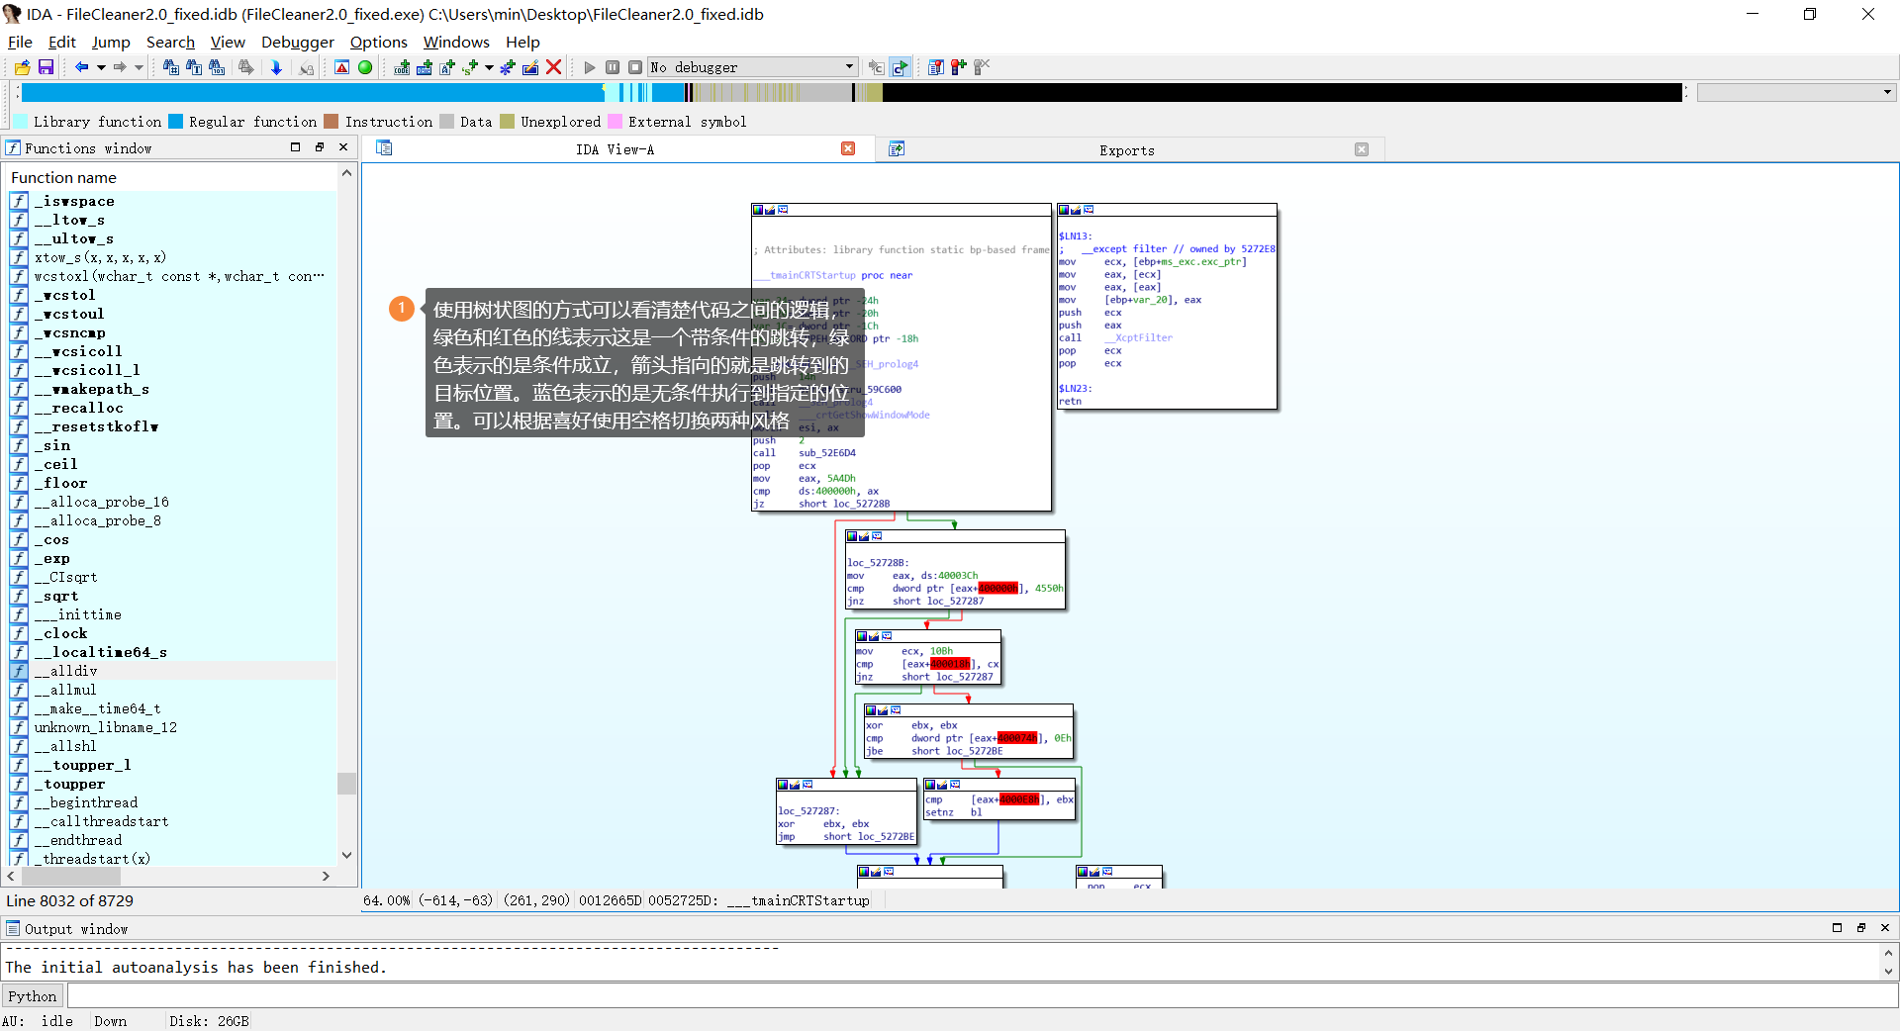
Task: Click the red X delete toolbar icon
Action: 554,67
